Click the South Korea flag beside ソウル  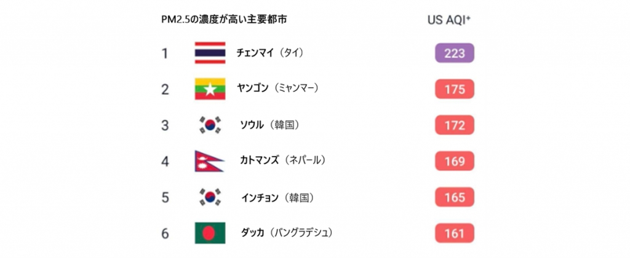click(210, 125)
